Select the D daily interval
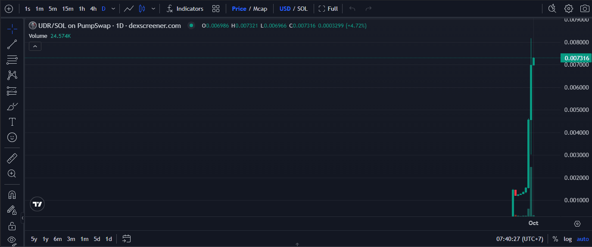The height and width of the screenshot is (247, 592). pos(103,9)
